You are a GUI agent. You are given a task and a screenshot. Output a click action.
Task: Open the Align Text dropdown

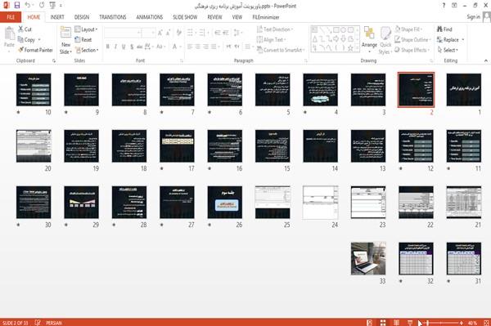pos(271,40)
